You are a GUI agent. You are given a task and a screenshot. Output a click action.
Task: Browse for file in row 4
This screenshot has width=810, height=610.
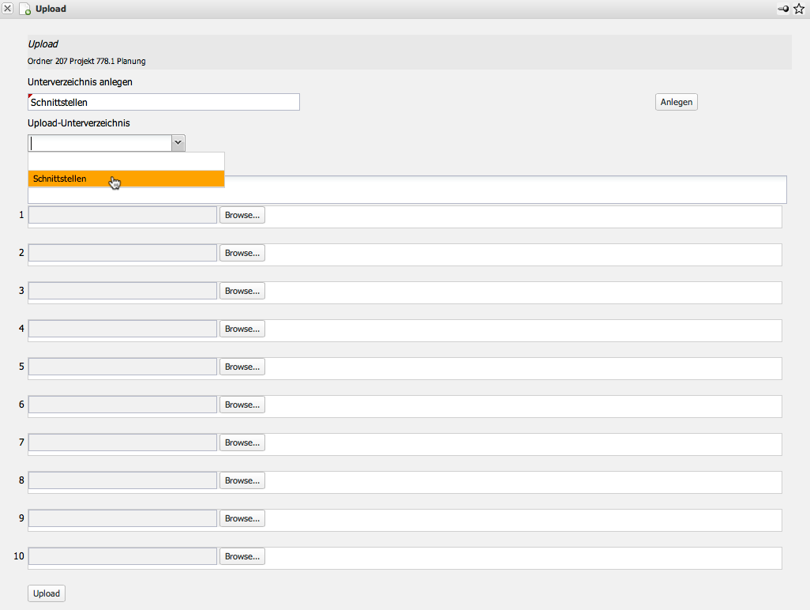(242, 329)
